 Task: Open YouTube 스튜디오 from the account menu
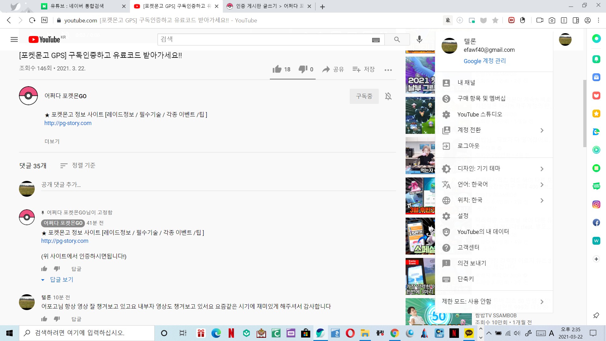pos(479,114)
